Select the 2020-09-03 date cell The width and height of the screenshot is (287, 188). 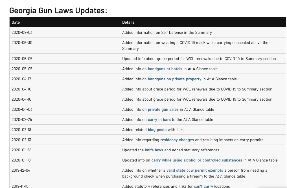point(65,32)
